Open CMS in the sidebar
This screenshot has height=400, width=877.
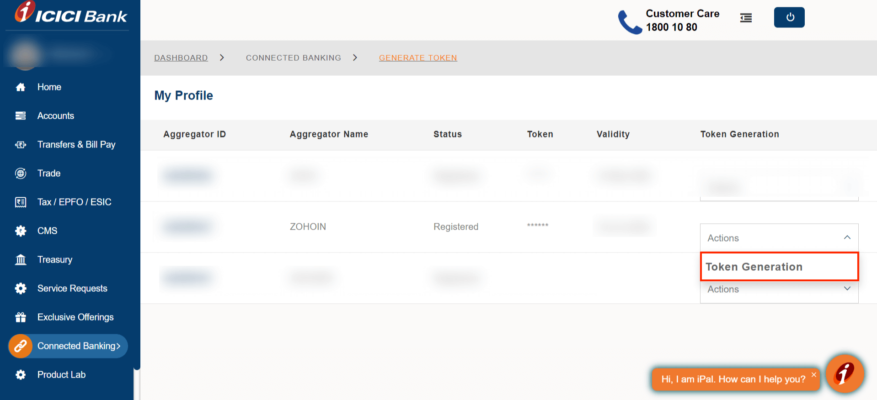point(48,231)
